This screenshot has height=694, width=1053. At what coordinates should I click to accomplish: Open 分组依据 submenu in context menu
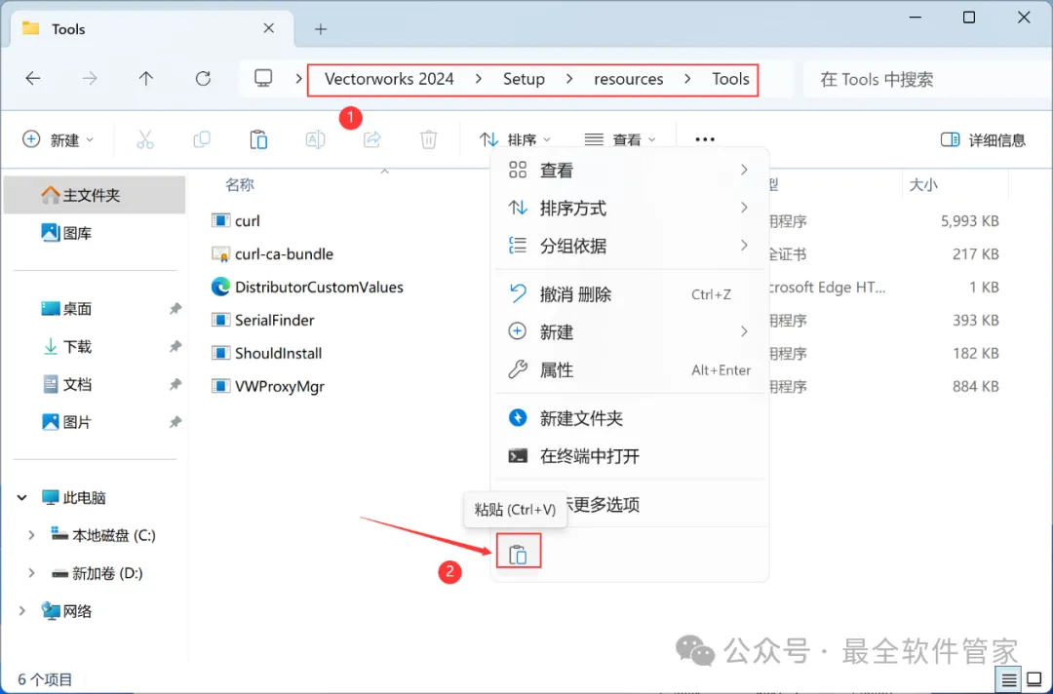pos(630,246)
